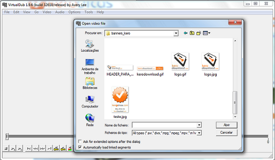Open the Go menu

click(37, 12)
